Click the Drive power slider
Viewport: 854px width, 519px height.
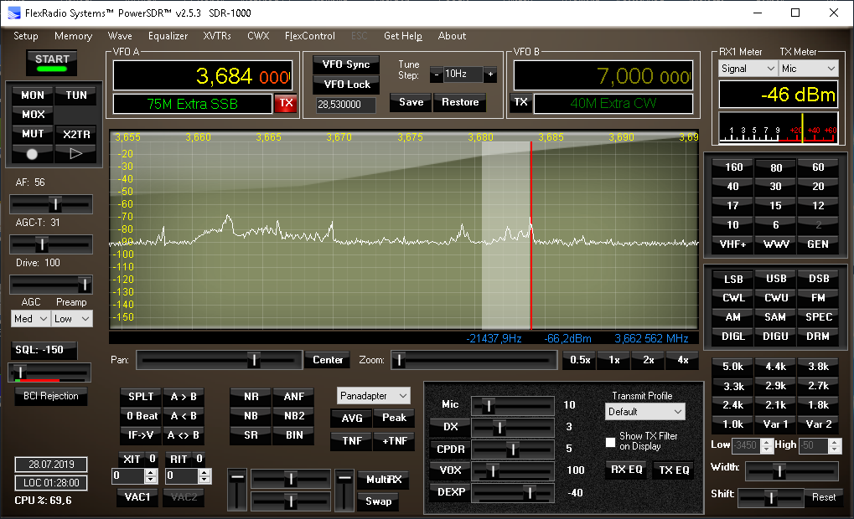pos(50,285)
